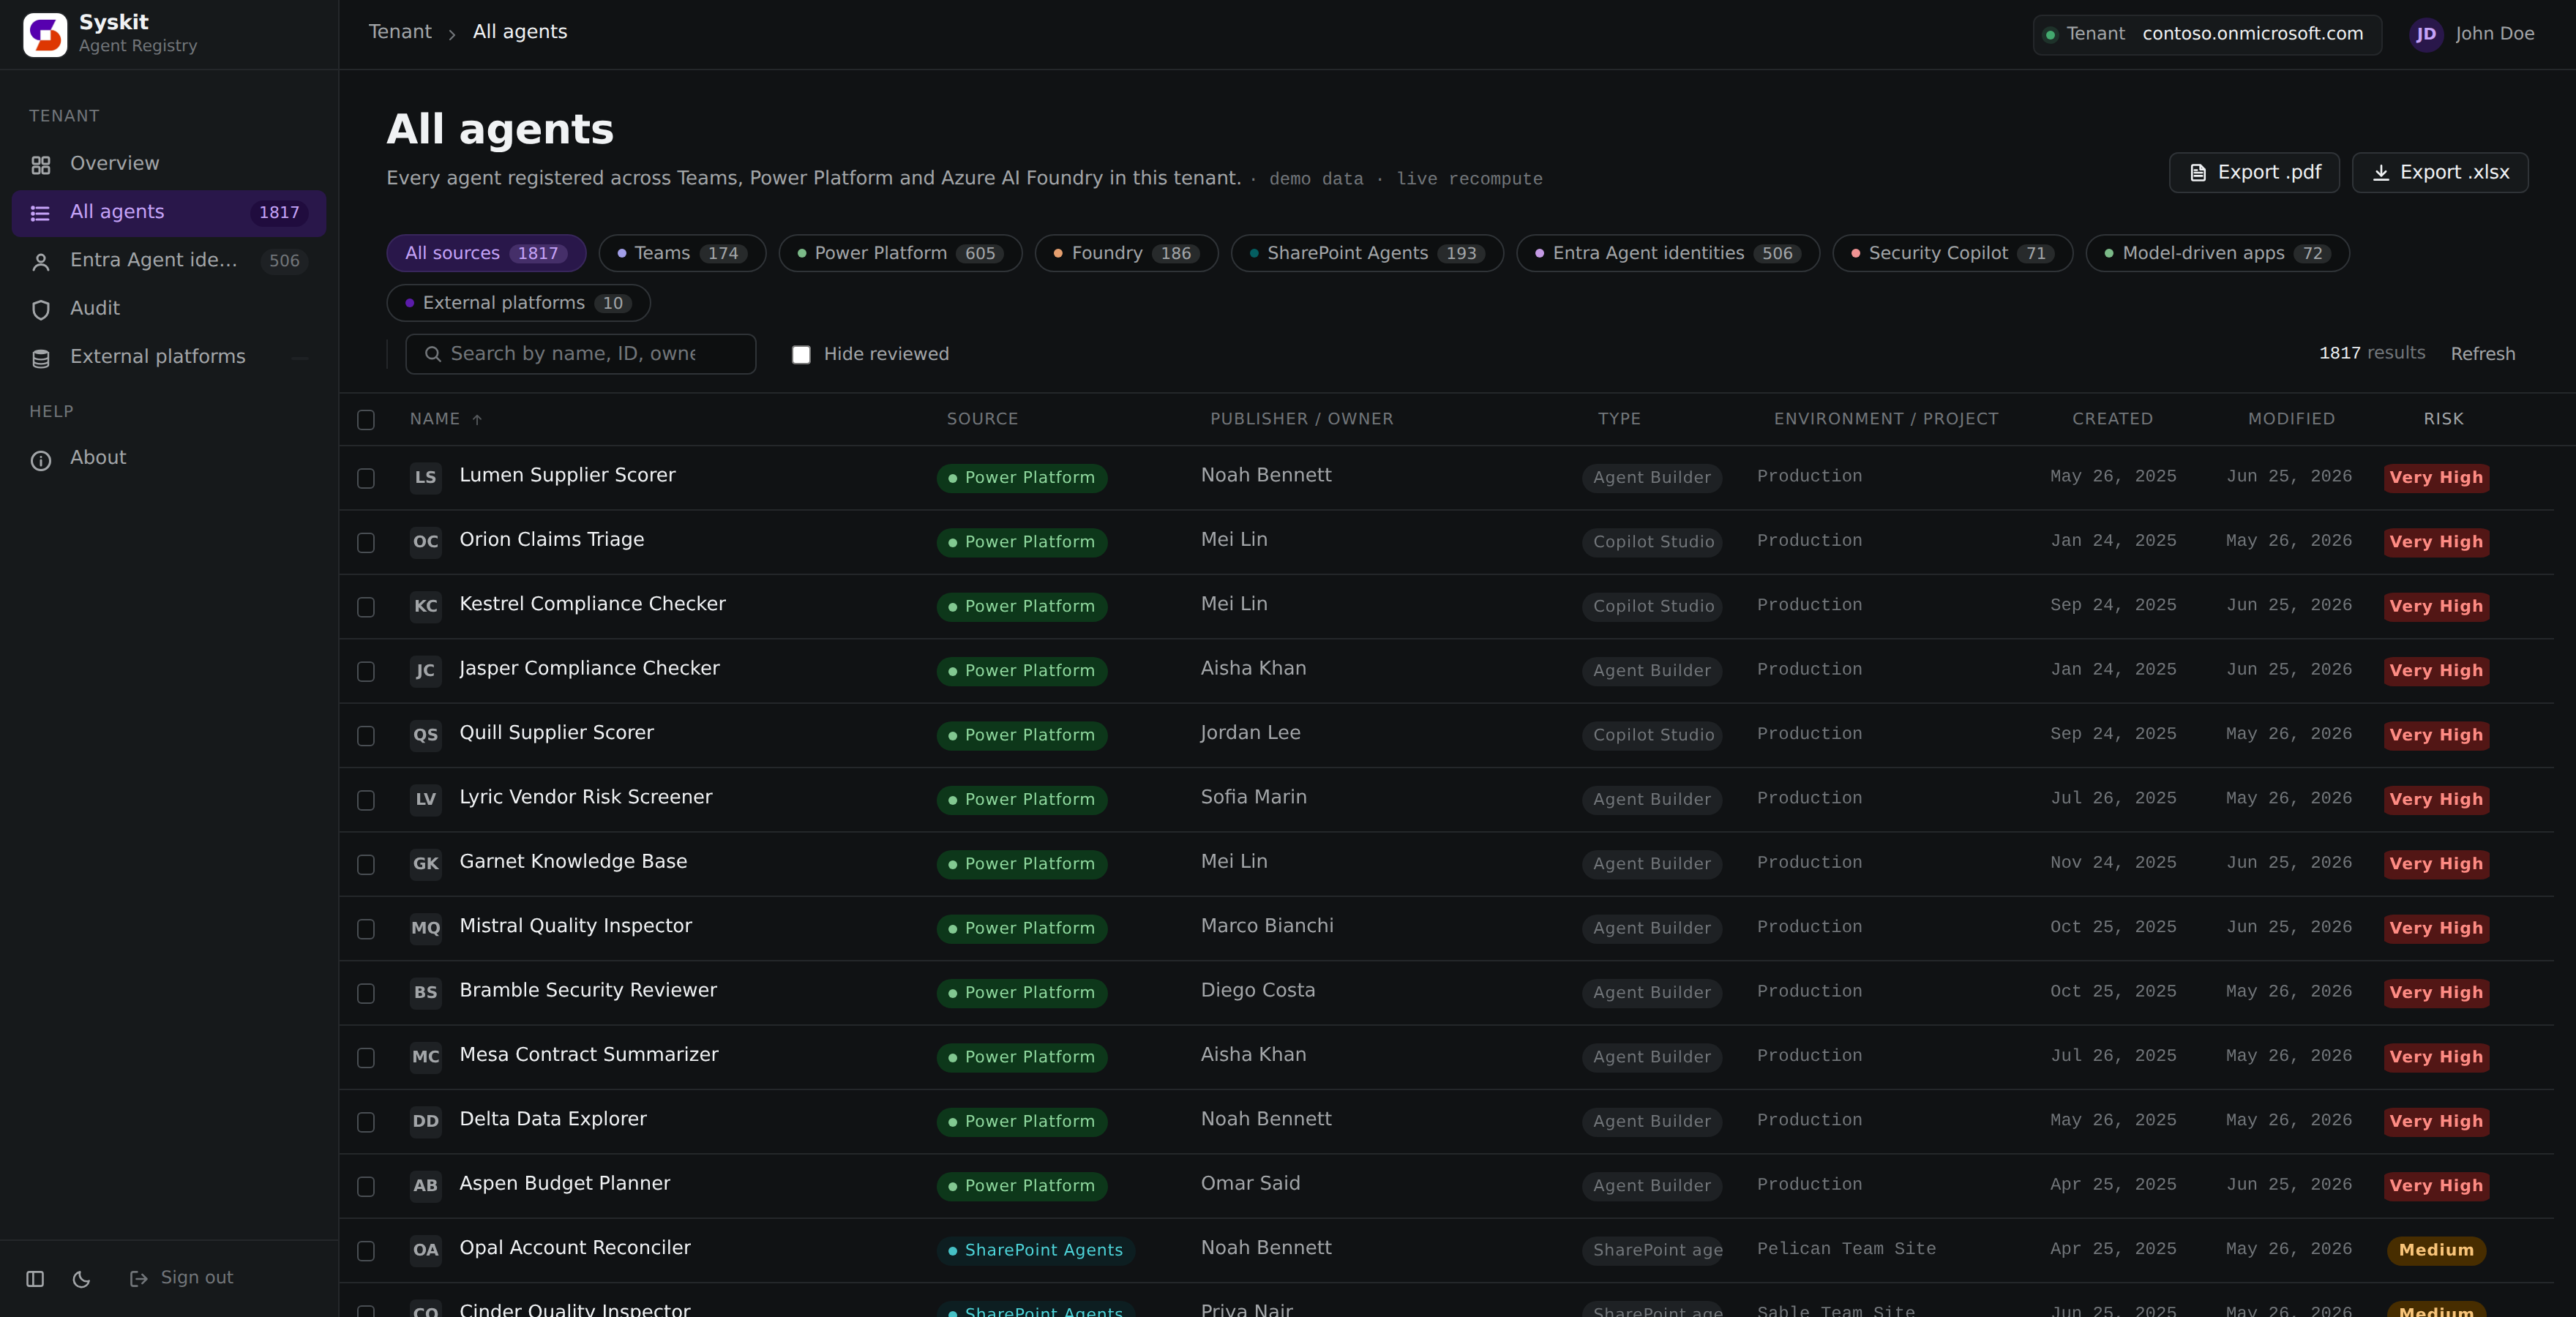Click Pelican Team Site environment
Screen dimensions: 2576x1317
pos(1846,1249)
